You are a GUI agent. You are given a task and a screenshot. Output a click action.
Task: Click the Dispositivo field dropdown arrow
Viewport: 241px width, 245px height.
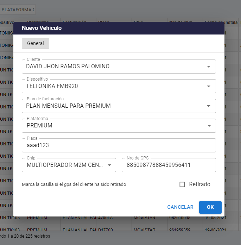209,86
